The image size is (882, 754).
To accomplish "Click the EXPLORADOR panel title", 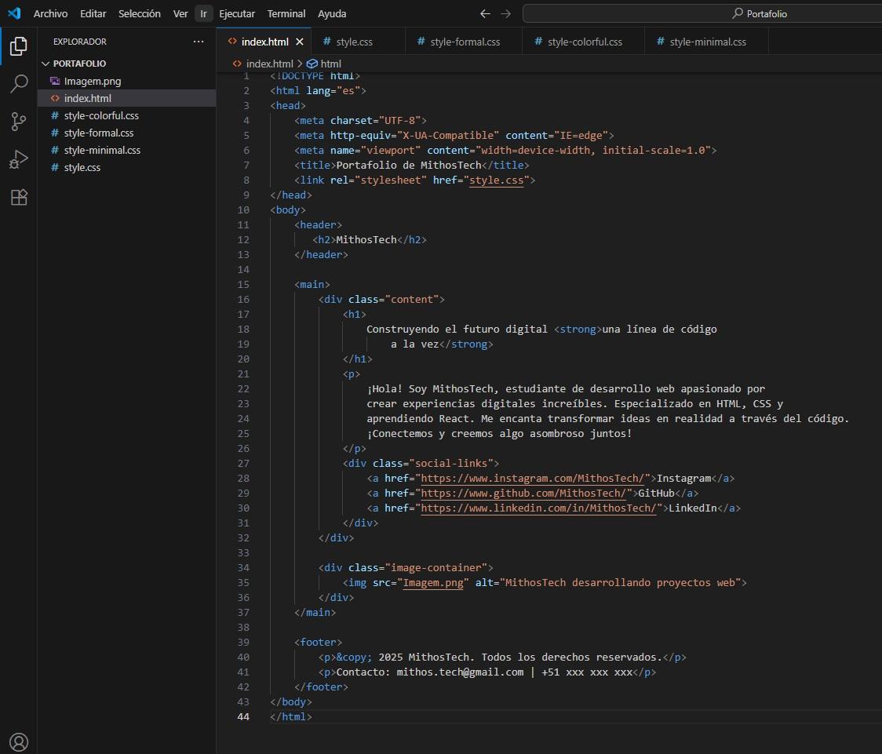I will point(80,42).
